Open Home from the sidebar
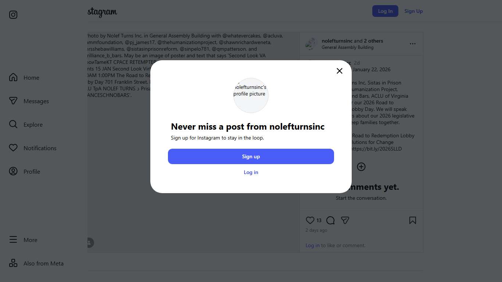The width and height of the screenshot is (502, 282). coord(31,77)
